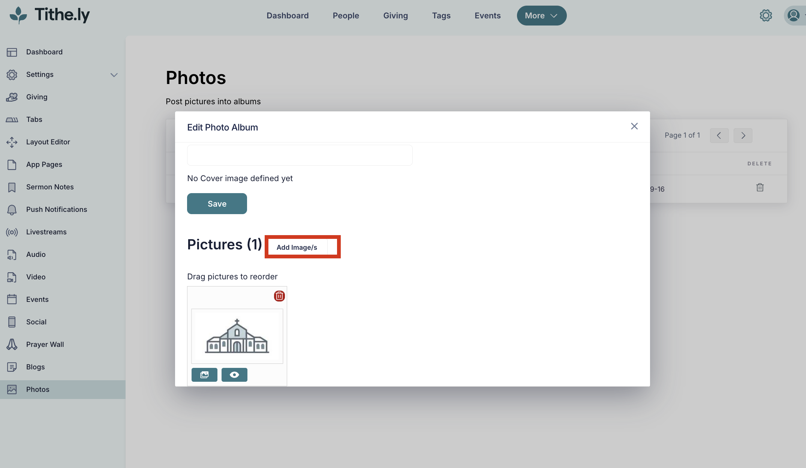This screenshot has height=468, width=806.
Task: Open People in top navigation
Action: tap(346, 15)
